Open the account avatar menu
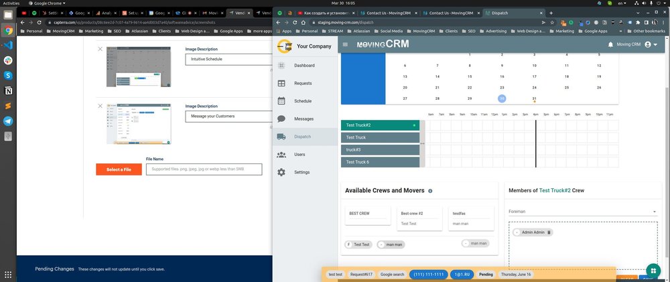670x282 pixels. pos(651,44)
